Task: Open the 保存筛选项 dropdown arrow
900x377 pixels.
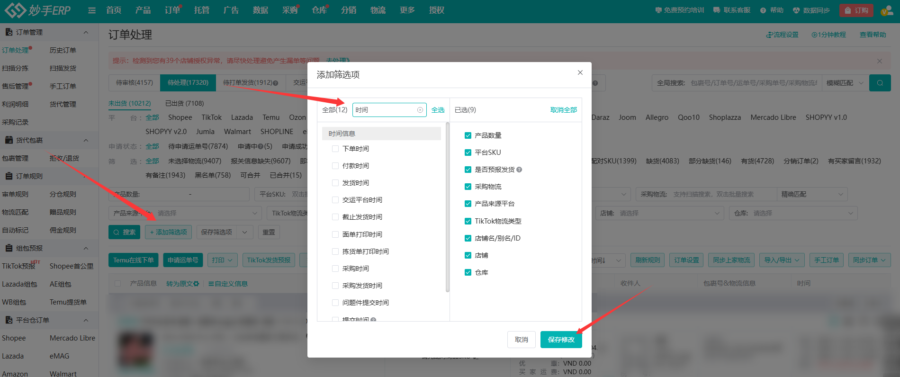Action: tap(244, 232)
